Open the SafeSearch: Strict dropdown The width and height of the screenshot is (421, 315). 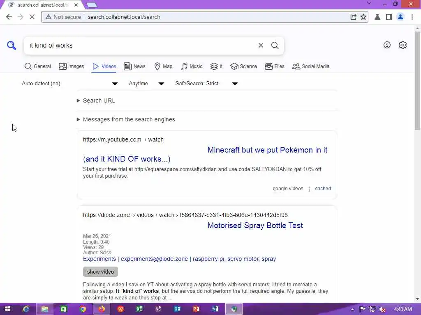pyautogui.click(x=206, y=84)
